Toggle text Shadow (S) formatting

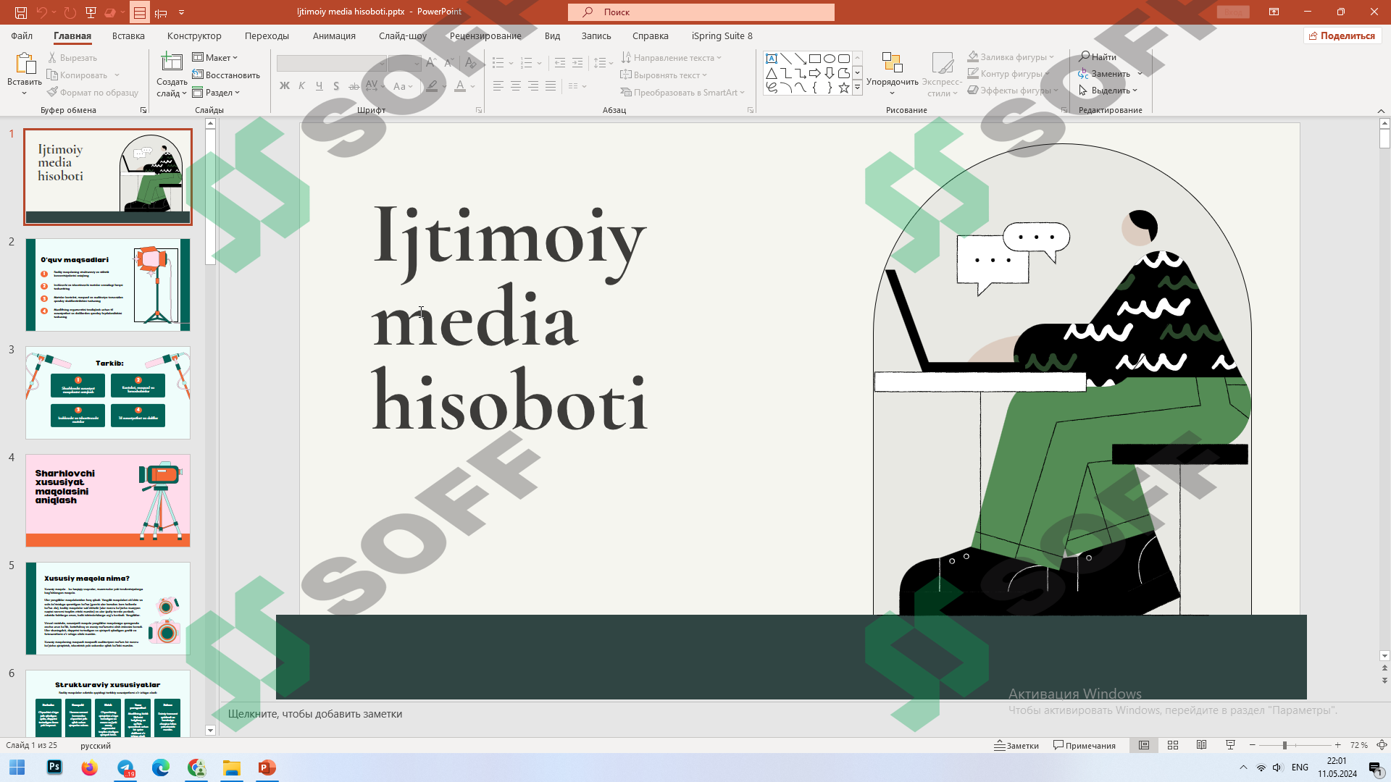pyautogui.click(x=336, y=86)
